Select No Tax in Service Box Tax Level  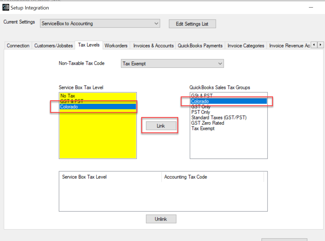click(98, 96)
